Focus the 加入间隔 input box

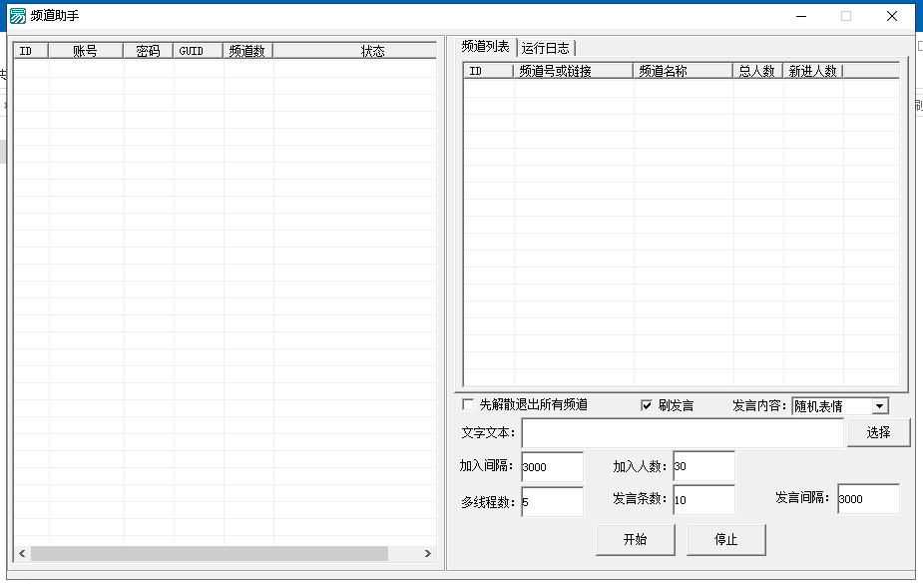551,466
